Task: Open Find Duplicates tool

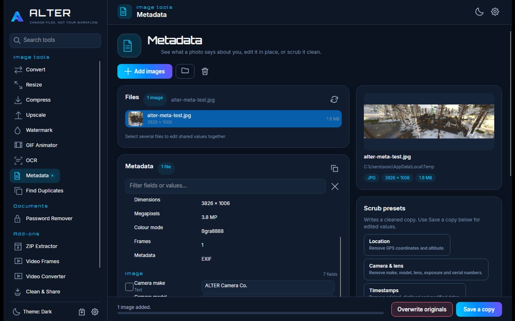Action: click(x=39, y=191)
